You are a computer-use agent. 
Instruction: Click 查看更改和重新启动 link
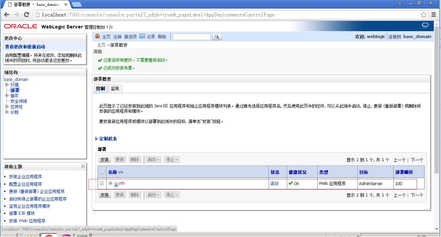(25, 47)
